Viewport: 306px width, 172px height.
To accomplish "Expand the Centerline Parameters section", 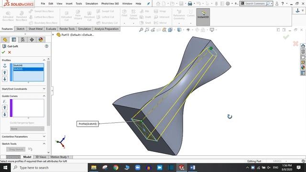I will point(44,137).
